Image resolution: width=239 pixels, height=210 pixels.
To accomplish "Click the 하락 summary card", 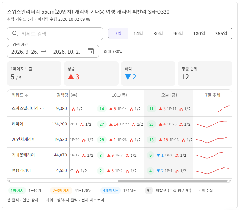I will pyautogui.click(x=148, y=73).
